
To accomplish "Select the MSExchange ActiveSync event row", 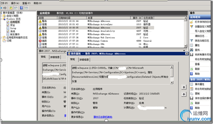I will tap(96, 24).
